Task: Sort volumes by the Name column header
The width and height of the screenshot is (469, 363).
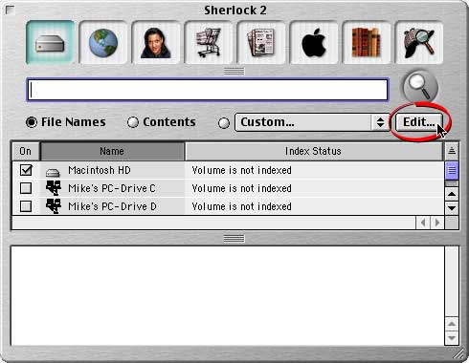Action: (x=112, y=151)
